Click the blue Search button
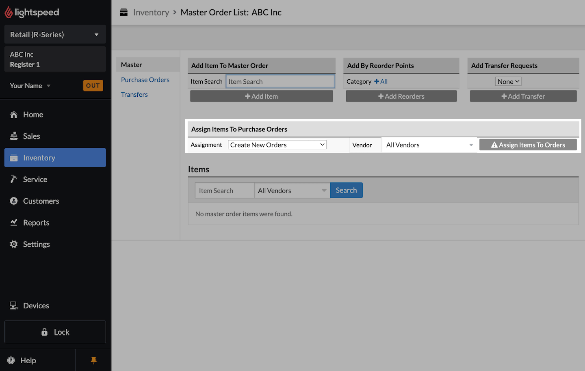Image resolution: width=585 pixels, height=371 pixels. pos(346,190)
